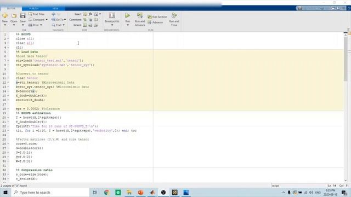Open File Explorer from the taskbar
Screen dimensions: 351x197
pos(129,192)
